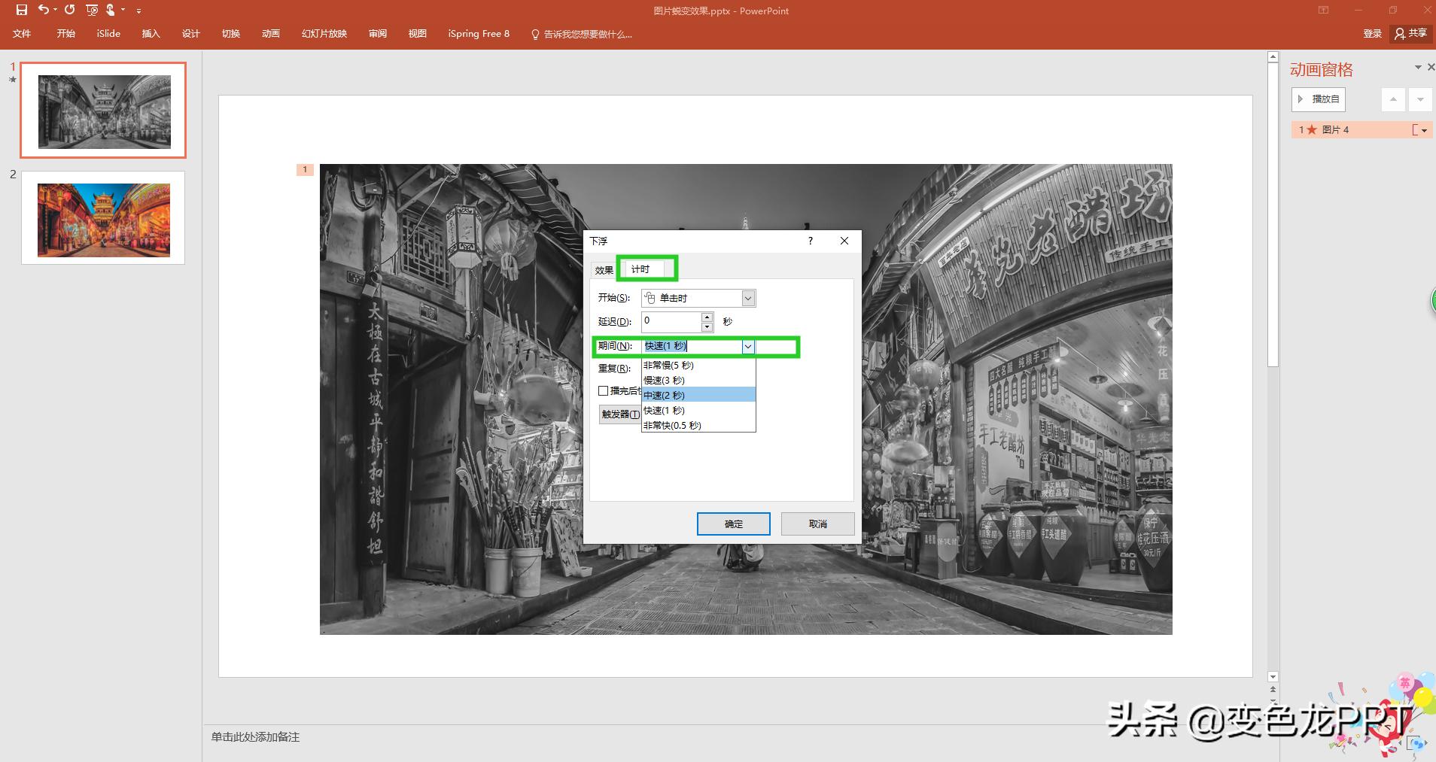Viewport: 1436px width, 762px height.
Task: Open the 图片 4 animation options arrow
Action: (1424, 130)
